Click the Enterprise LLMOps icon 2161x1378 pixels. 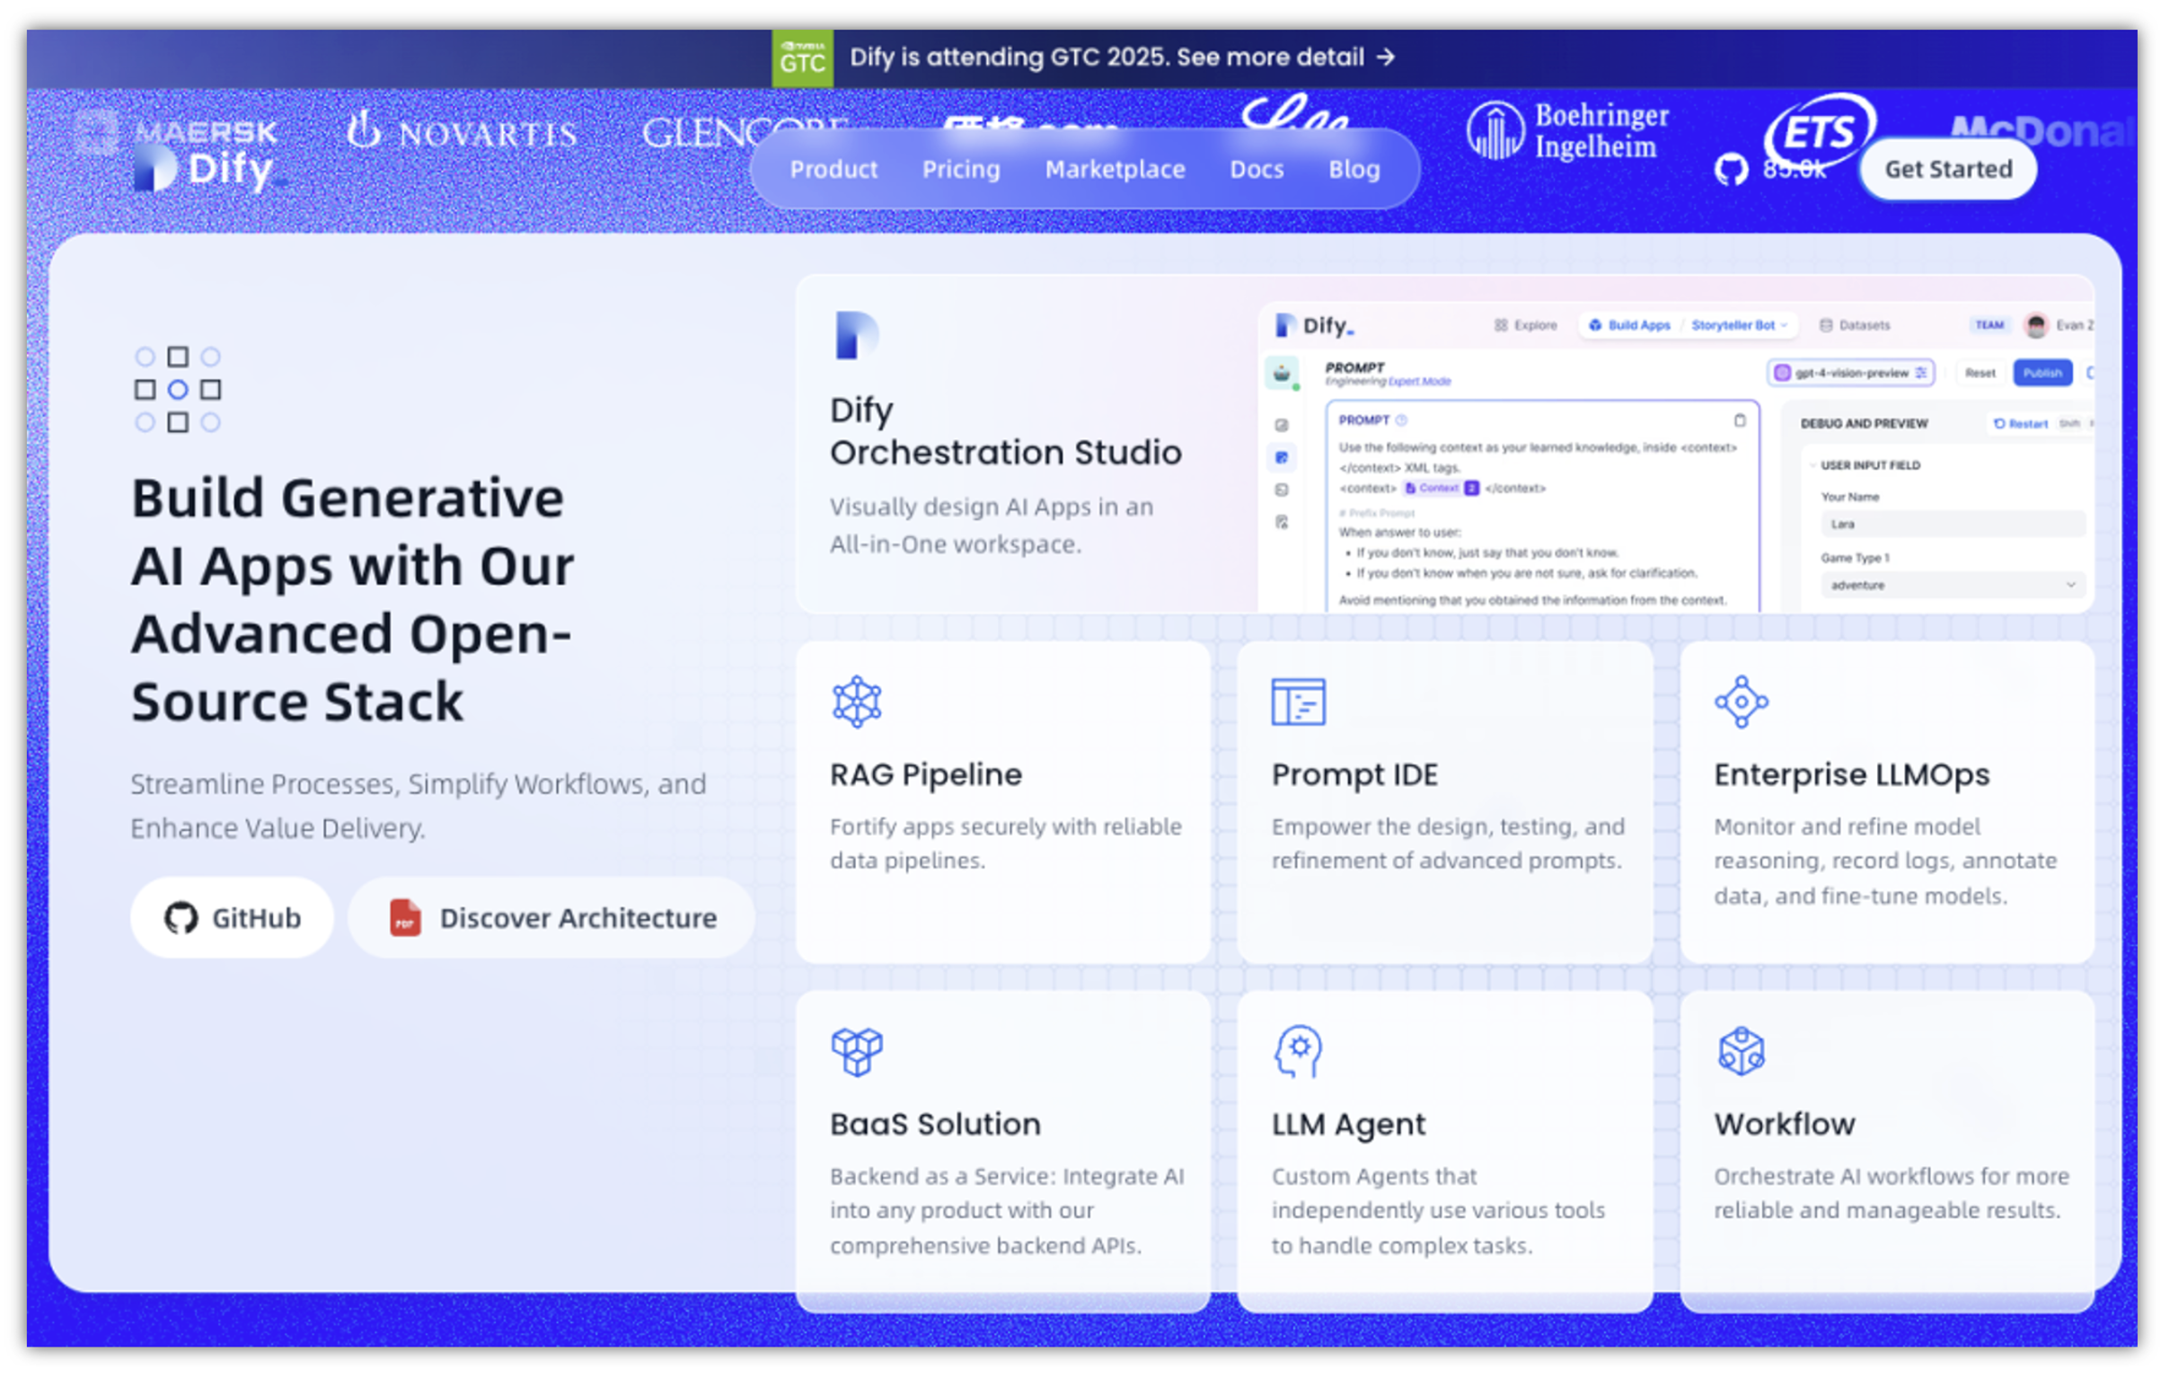1740,702
